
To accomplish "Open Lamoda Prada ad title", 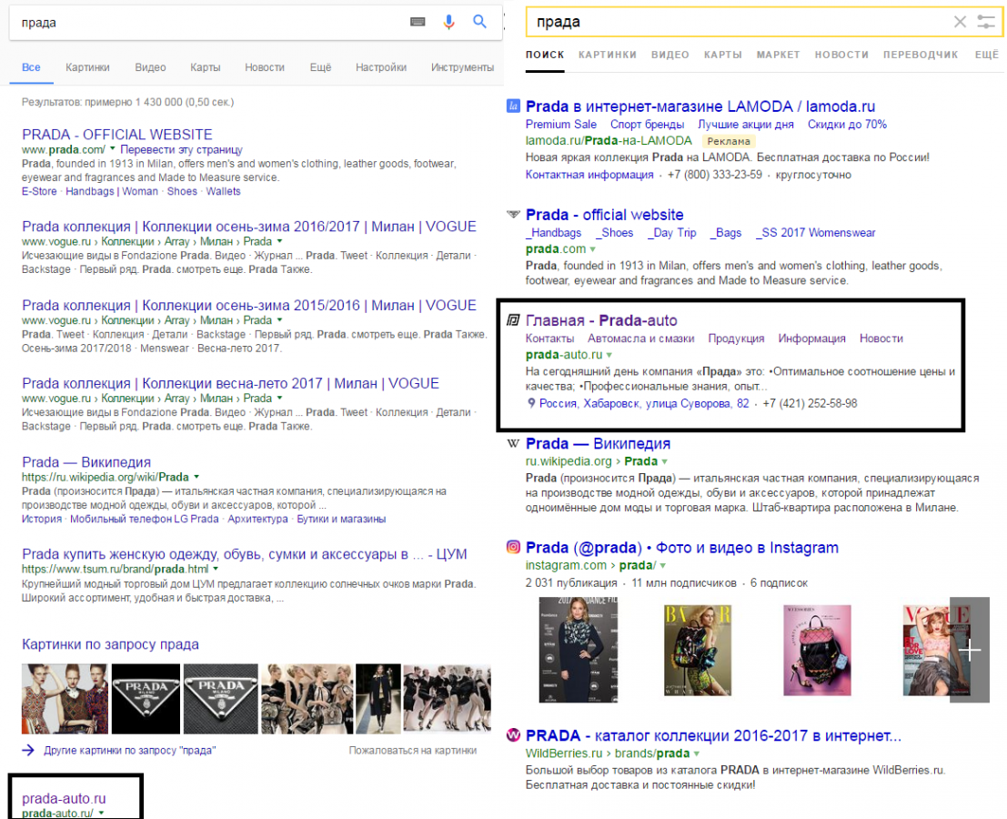I will tap(700, 106).
